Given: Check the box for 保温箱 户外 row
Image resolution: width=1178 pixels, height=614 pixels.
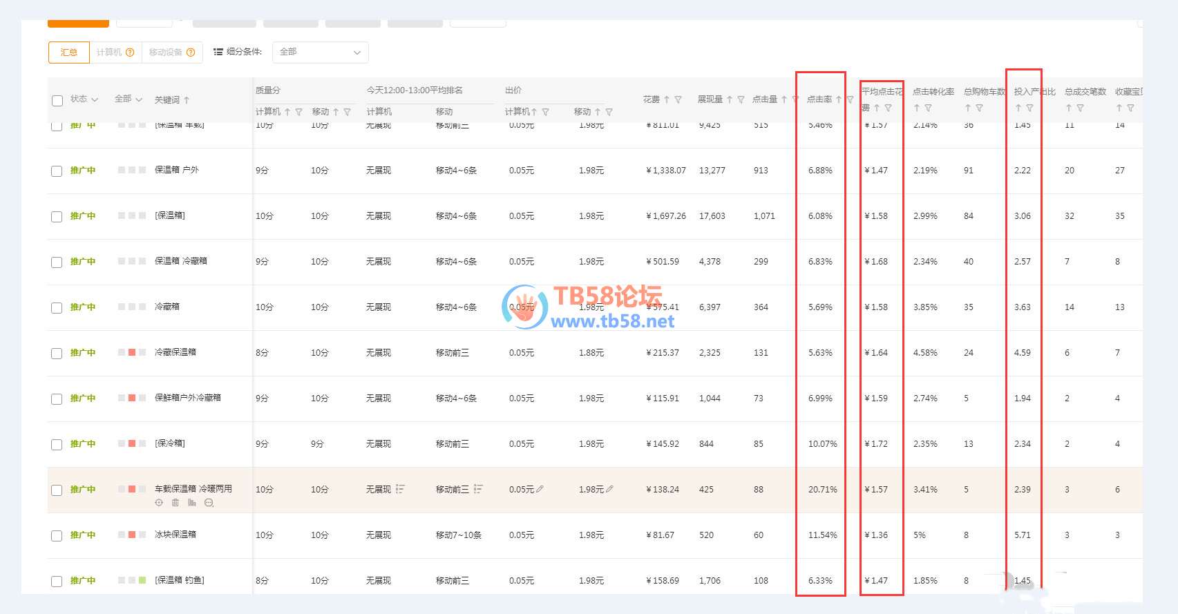Looking at the screenshot, I should click(x=57, y=171).
